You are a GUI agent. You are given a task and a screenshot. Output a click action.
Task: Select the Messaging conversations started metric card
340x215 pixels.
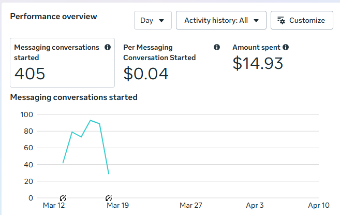(x=62, y=62)
